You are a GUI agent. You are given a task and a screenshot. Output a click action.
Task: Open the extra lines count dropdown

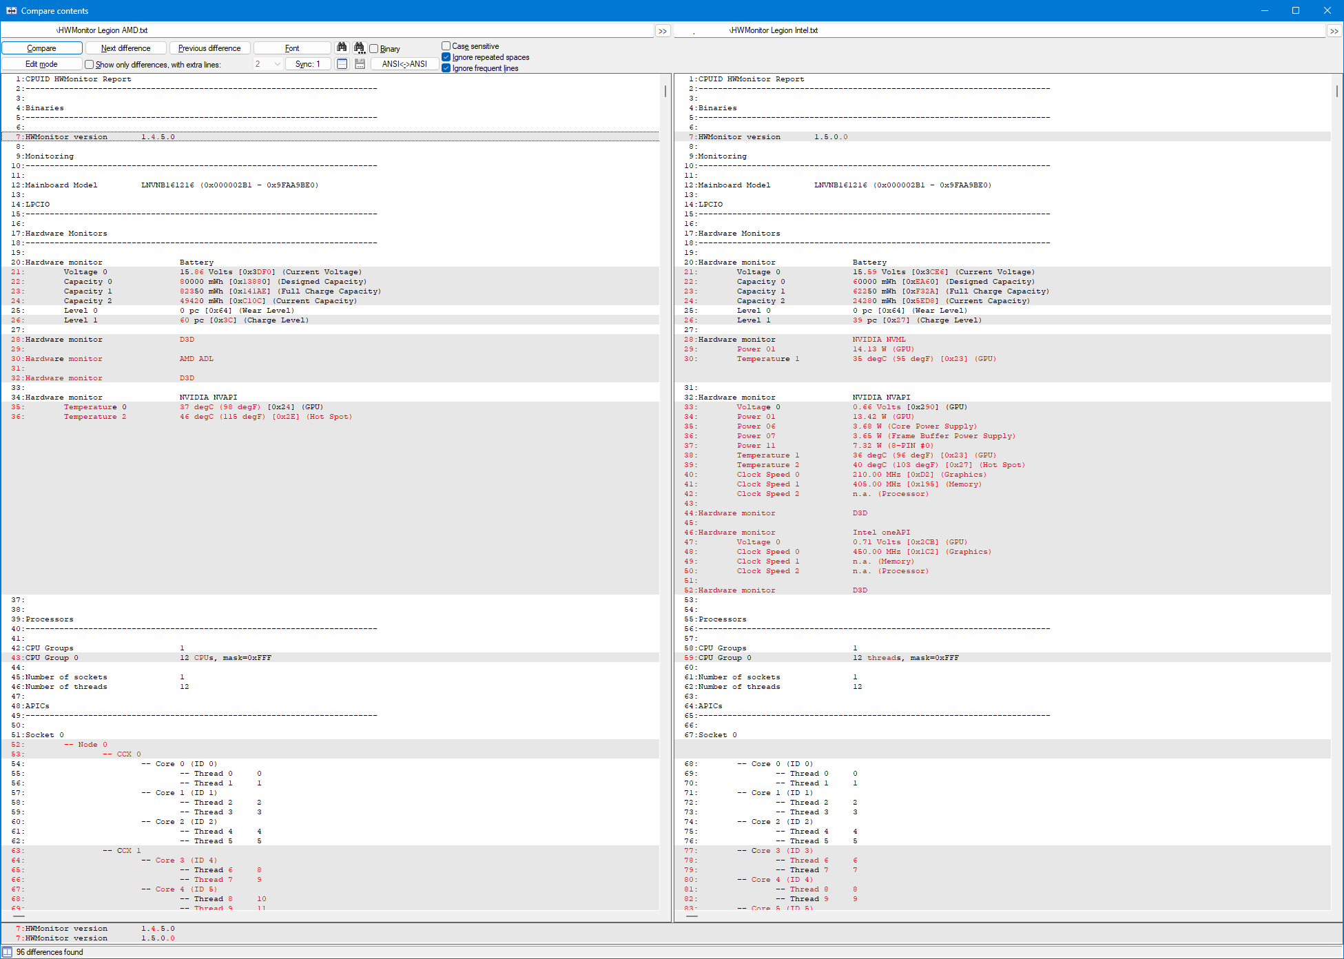click(277, 64)
